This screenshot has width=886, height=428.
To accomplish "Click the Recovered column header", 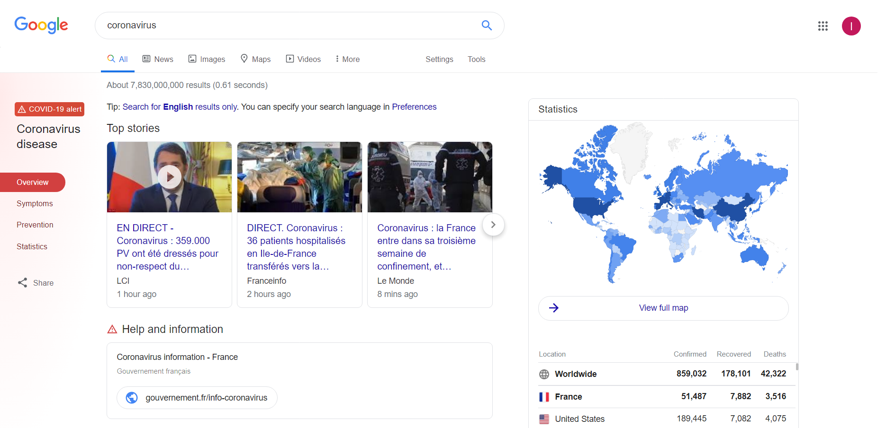I will tap(733, 354).
